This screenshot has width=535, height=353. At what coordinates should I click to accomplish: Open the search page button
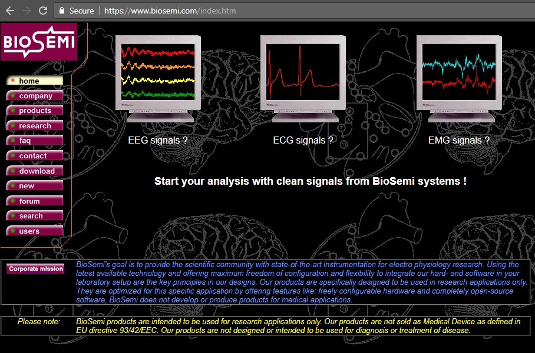click(34, 216)
